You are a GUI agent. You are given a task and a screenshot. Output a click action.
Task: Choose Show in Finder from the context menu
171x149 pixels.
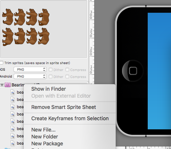tap(69, 89)
